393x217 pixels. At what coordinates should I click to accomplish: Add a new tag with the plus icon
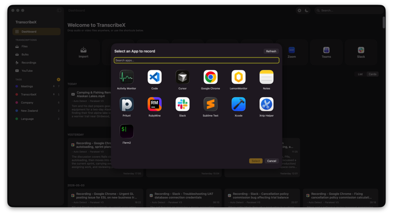point(58,80)
